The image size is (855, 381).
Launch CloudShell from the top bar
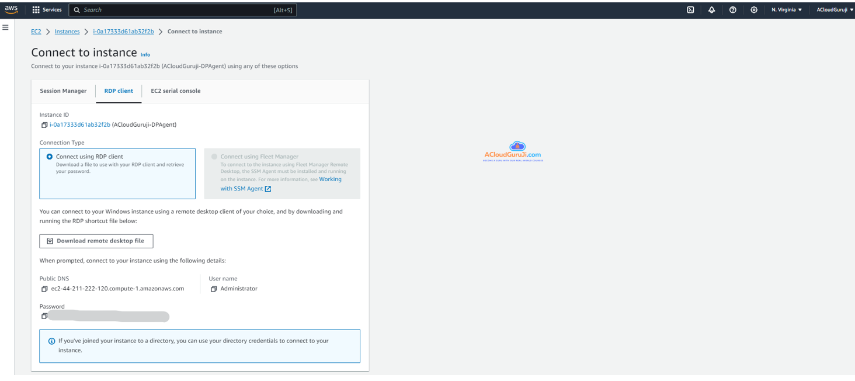point(690,10)
